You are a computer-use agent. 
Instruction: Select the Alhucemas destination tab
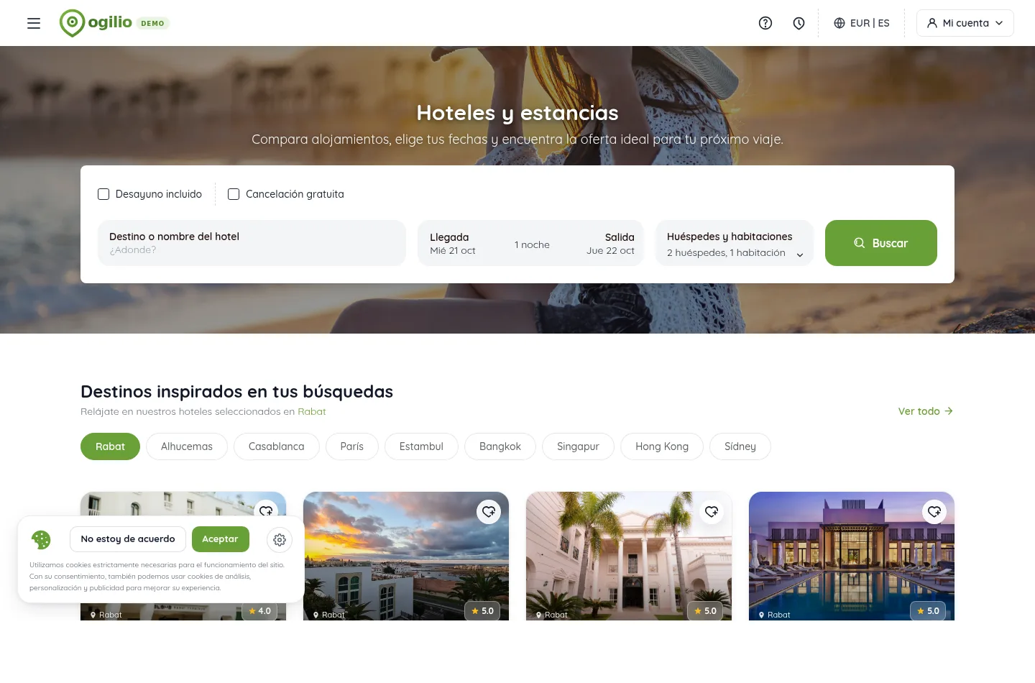(187, 446)
